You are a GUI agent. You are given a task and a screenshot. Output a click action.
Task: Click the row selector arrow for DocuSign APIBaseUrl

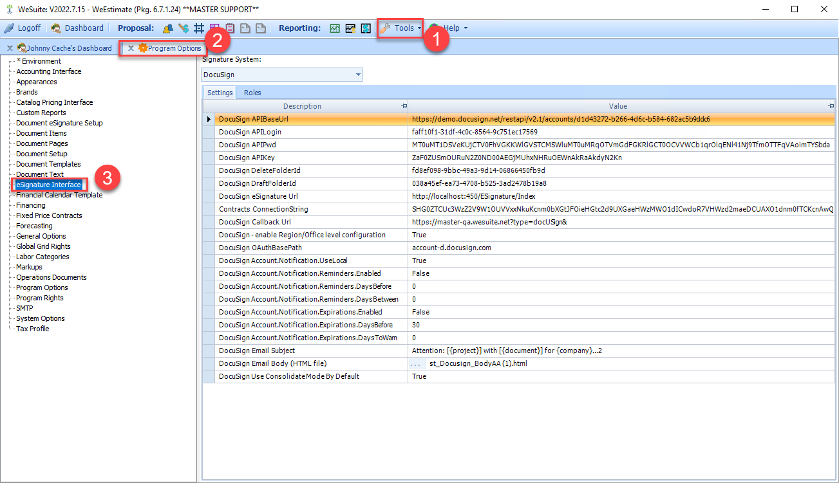coord(209,119)
